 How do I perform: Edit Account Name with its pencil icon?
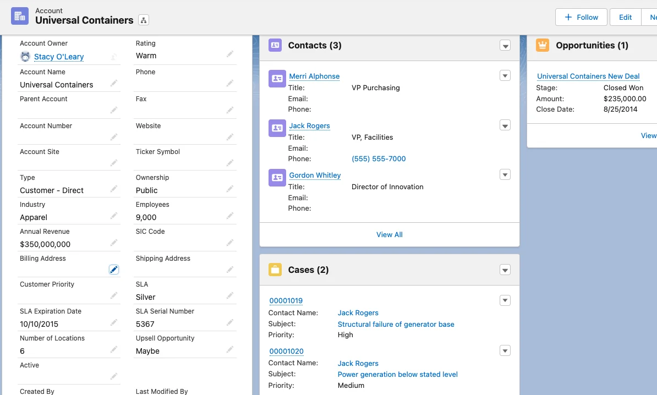(113, 84)
